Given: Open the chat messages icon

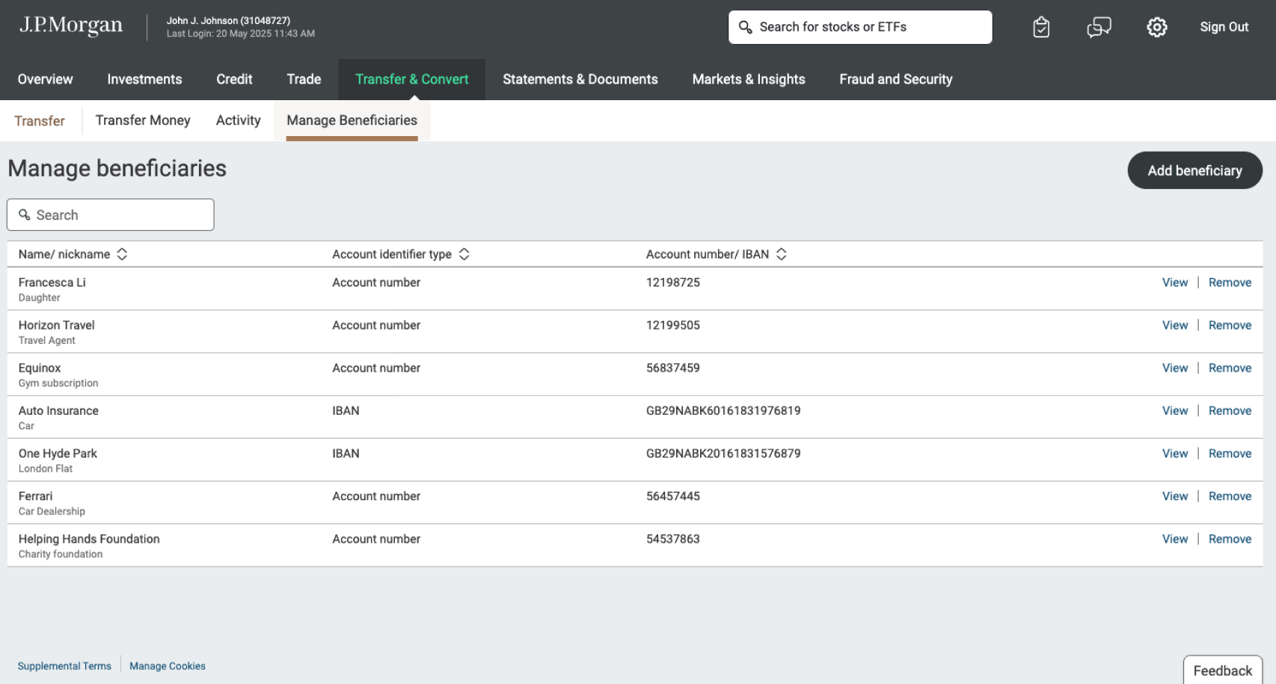Looking at the screenshot, I should tap(1099, 28).
